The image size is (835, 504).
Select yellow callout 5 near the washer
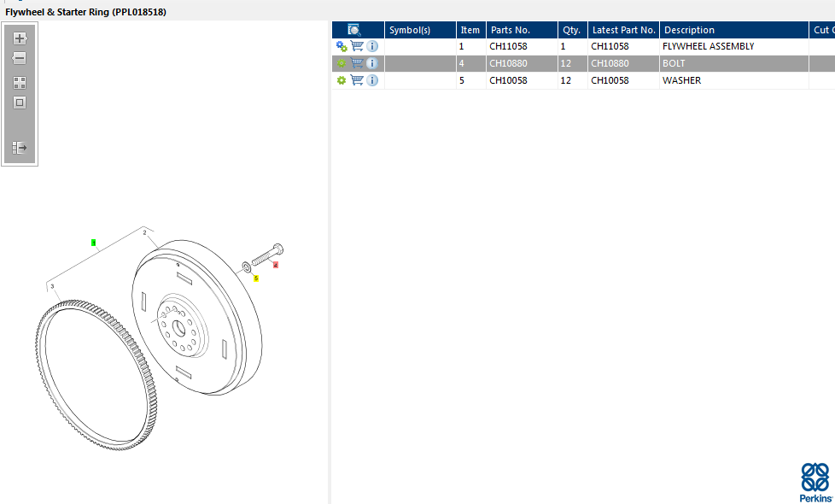tap(256, 278)
